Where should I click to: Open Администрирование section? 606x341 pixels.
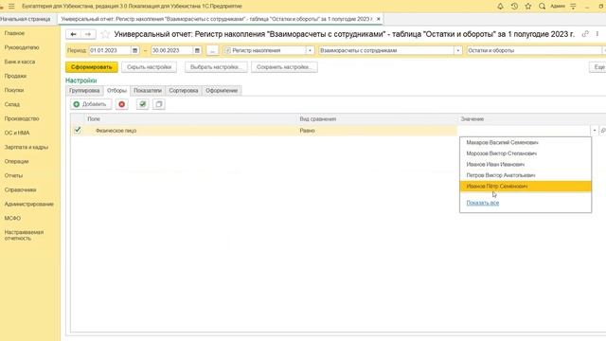tap(29, 205)
